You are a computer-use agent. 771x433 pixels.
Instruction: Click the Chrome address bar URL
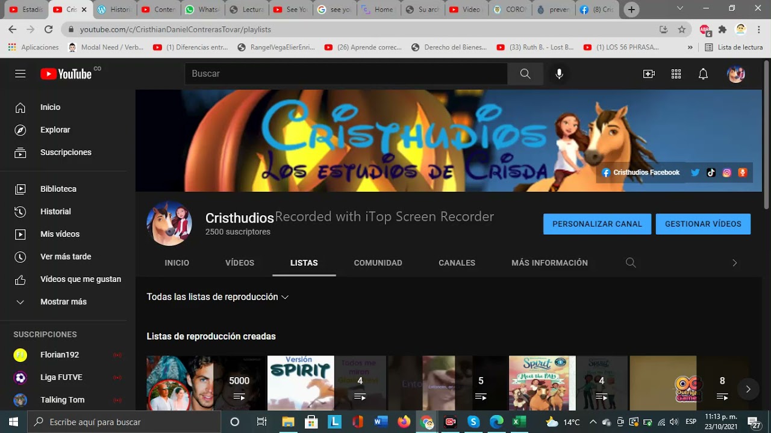click(x=175, y=29)
